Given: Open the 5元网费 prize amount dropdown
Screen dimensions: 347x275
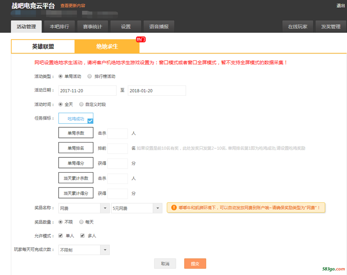Looking at the screenshot, I should click(137, 208).
